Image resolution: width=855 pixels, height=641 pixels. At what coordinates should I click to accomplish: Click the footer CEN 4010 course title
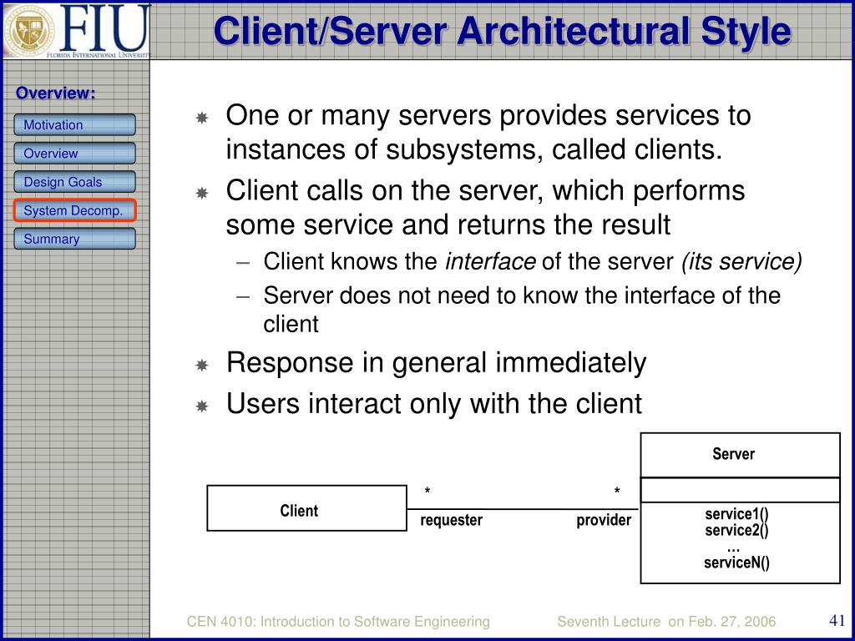pos(338,622)
